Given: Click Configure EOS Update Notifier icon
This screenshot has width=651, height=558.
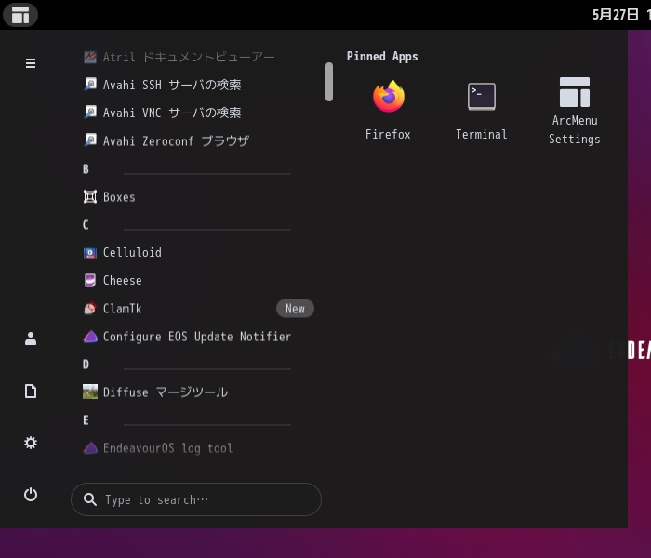Looking at the screenshot, I should (x=90, y=337).
